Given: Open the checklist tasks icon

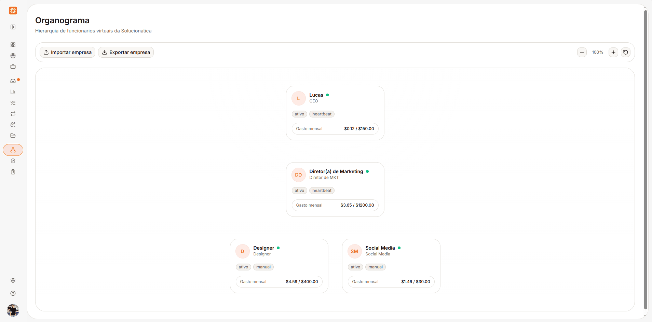Looking at the screenshot, I should (13, 103).
